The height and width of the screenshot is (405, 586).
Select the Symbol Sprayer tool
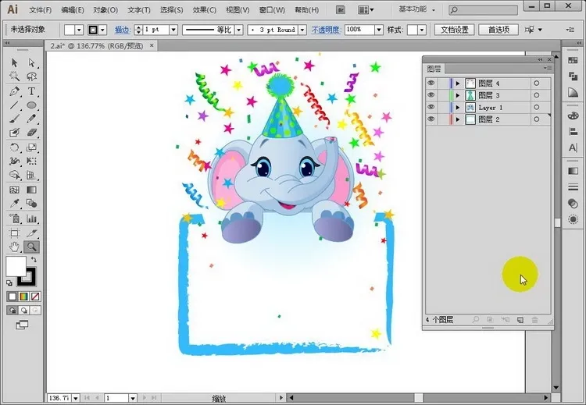[x=14, y=218]
